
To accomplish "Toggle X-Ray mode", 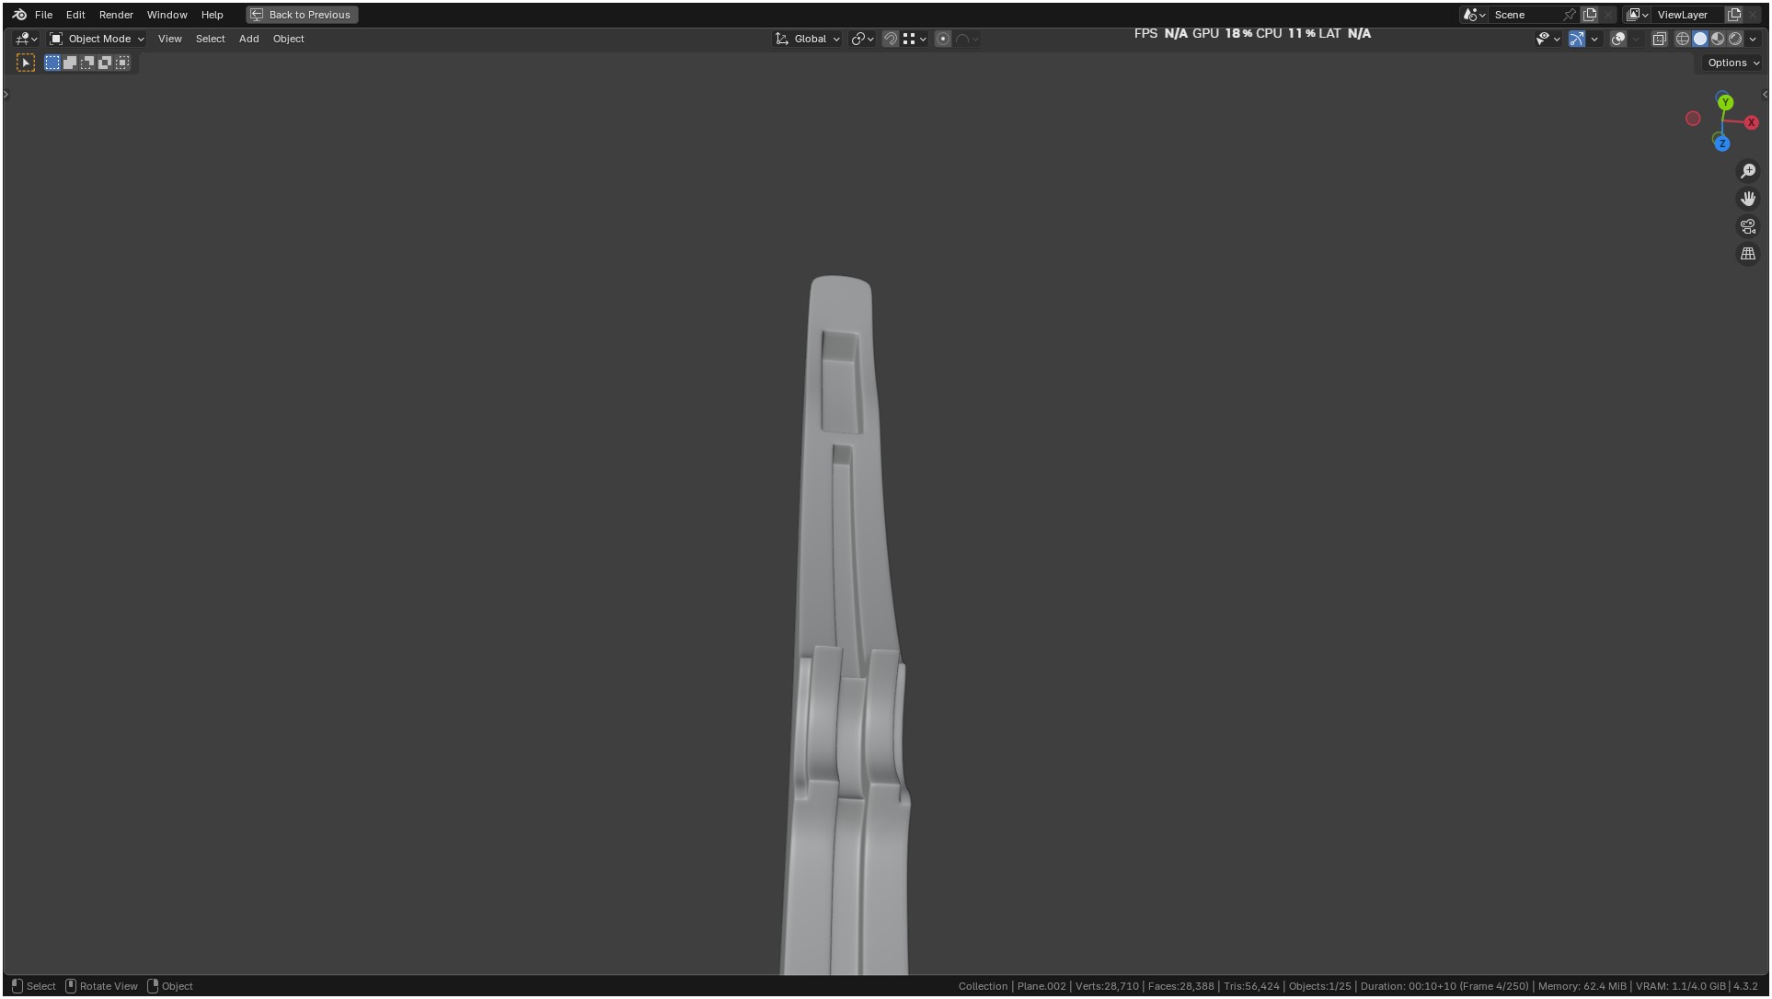I will tap(1660, 39).
